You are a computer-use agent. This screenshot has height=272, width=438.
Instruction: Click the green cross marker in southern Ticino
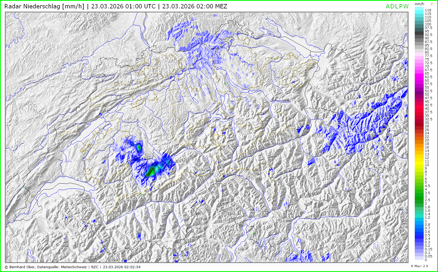pos(253,233)
